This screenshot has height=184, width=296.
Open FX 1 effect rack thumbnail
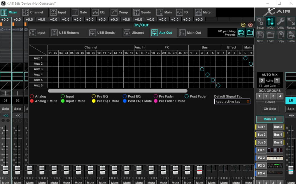275,150
